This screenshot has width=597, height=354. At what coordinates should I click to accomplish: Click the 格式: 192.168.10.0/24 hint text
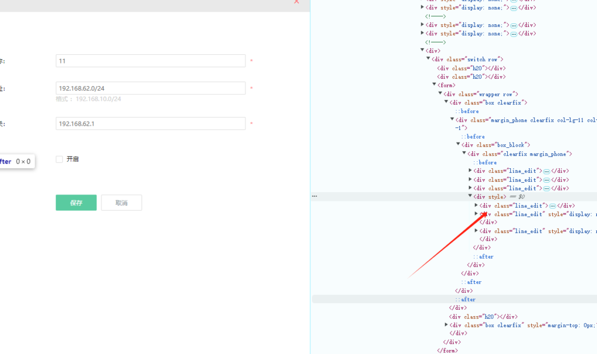tap(89, 99)
